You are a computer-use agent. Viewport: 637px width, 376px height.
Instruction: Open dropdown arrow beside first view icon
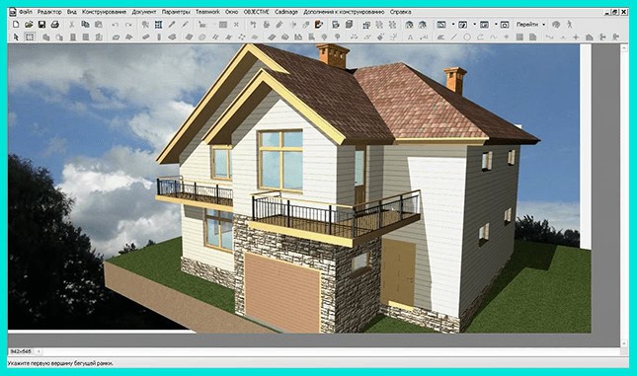tap(453, 25)
